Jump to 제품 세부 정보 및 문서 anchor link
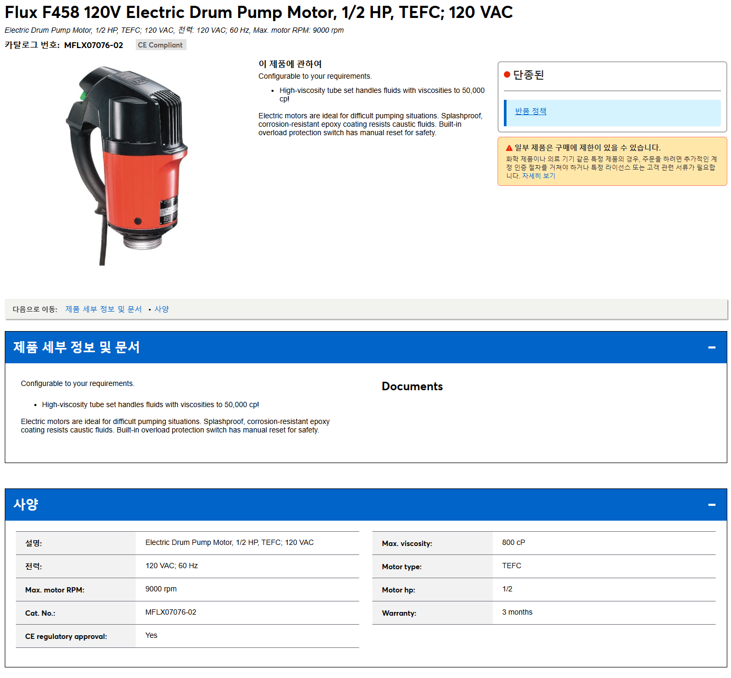The height and width of the screenshot is (678, 731). (104, 309)
